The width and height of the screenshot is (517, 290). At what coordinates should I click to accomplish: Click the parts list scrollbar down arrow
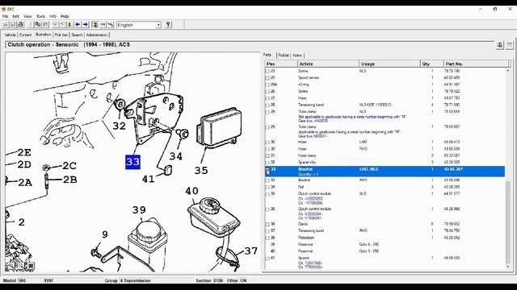508,267
